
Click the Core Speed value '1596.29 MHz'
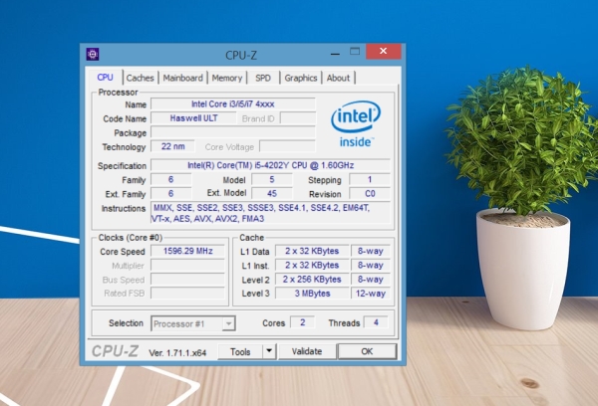pos(187,251)
